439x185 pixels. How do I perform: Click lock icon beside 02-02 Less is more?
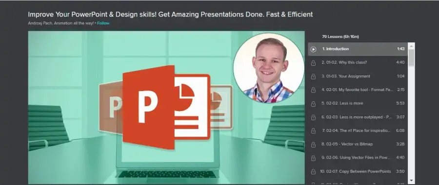coord(313,104)
